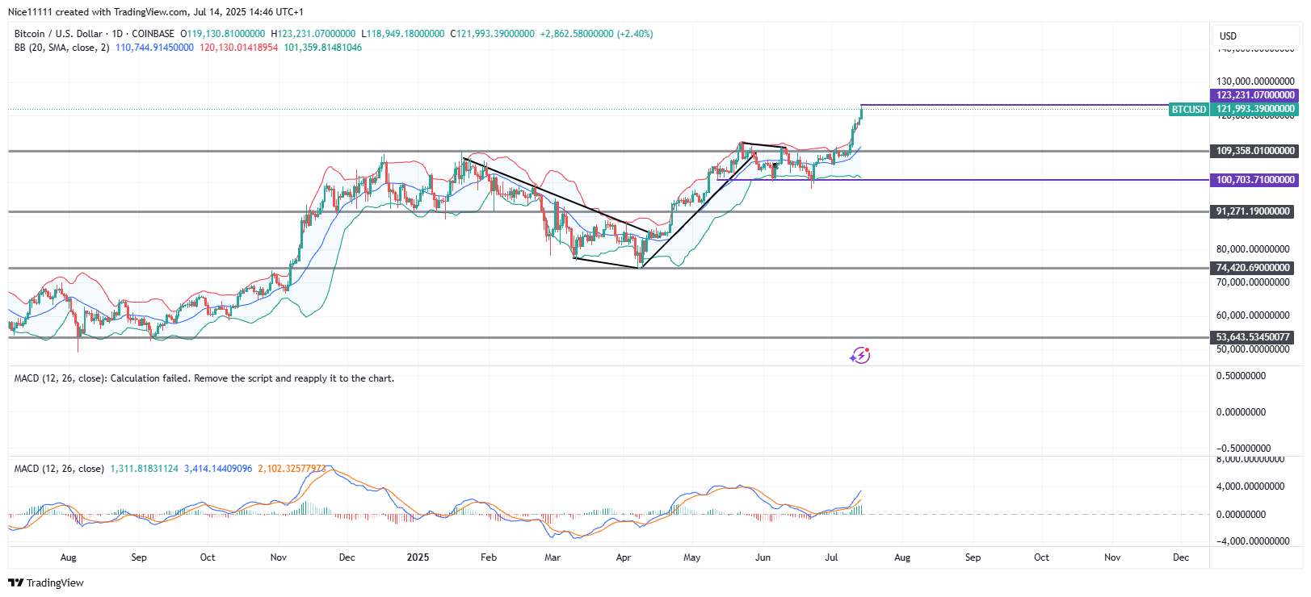Image resolution: width=1311 pixels, height=597 pixels.
Task: Click the MACD signal value 2,102.32577971
Action: pyautogui.click(x=292, y=469)
